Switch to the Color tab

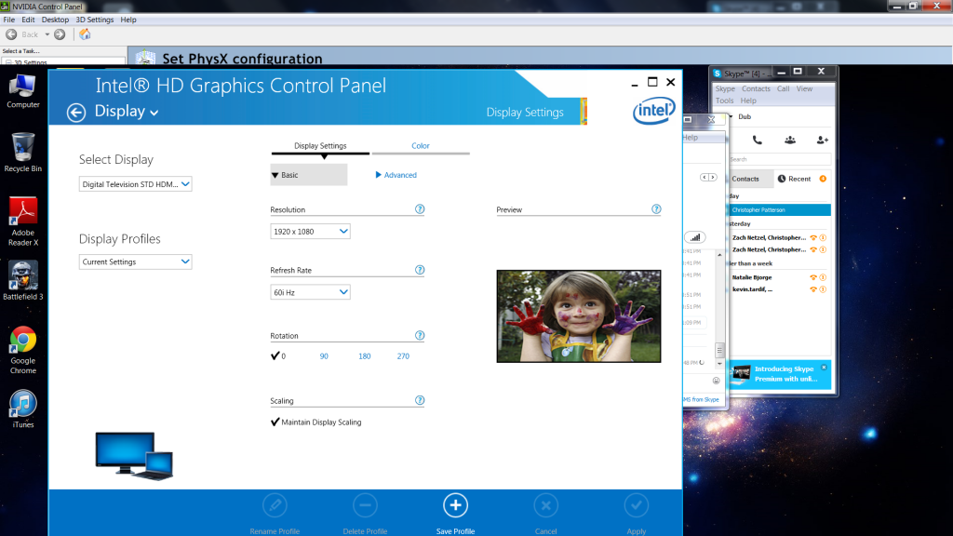pos(421,146)
